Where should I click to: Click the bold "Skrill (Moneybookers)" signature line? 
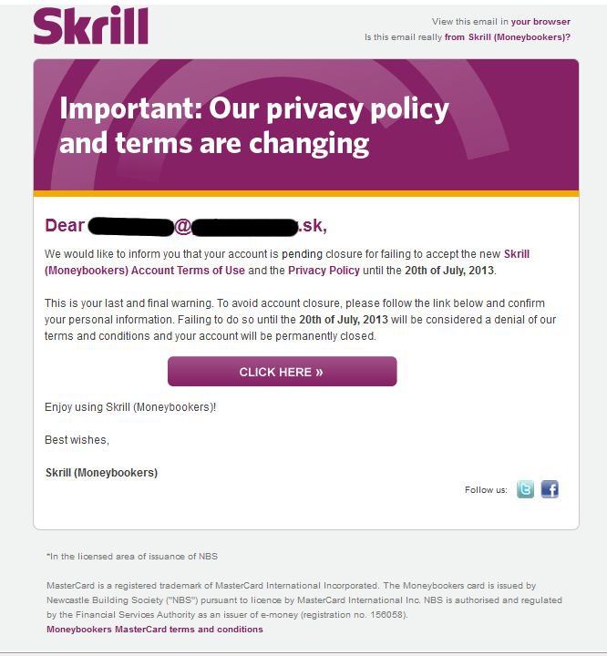101,473
